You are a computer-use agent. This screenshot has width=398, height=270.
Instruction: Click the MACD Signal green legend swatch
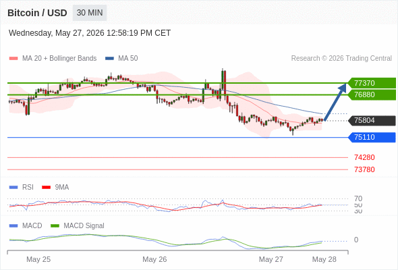pyautogui.click(x=55, y=226)
